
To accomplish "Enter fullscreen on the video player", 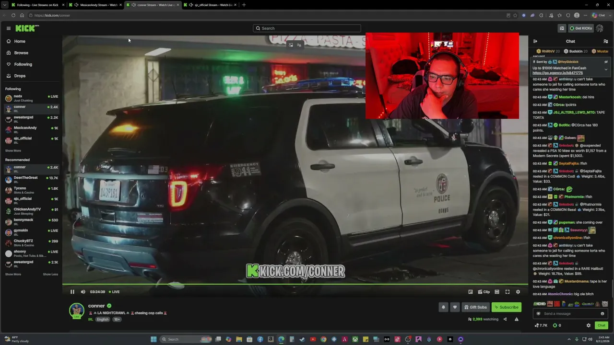I will coord(508,292).
